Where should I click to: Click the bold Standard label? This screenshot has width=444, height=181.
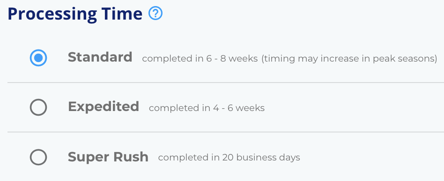pyautogui.click(x=100, y=57)
